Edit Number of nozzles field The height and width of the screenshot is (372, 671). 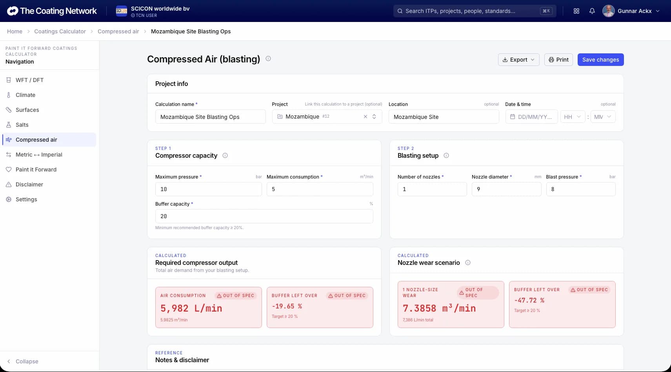tap(432, 189)
